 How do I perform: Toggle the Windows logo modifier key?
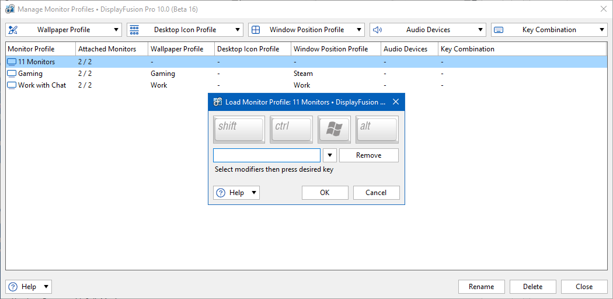point(334,130)
